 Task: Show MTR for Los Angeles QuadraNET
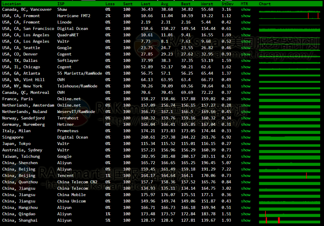(x=246, y=35)
